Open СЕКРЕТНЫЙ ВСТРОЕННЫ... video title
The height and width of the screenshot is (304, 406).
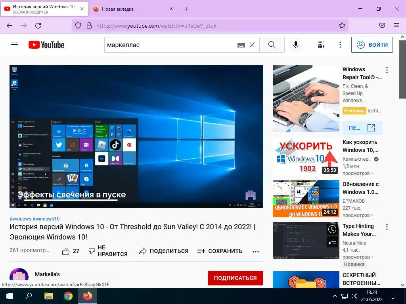(361, 279)
